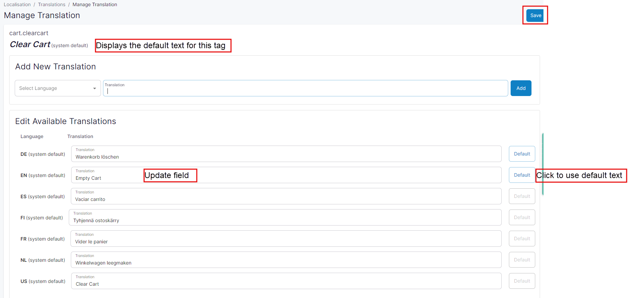Reset EN translation with Default button
Screen dimensions: 628x298
tap(522, 175)
